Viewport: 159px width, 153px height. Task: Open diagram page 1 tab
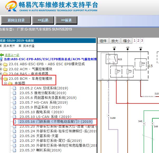pyautogui.click(x=134, y=41)
